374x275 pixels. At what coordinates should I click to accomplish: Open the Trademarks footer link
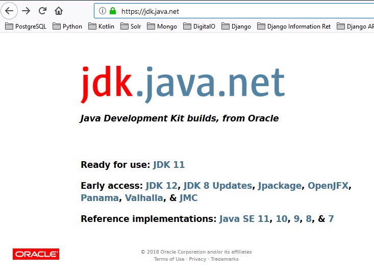tap(225, 259)
